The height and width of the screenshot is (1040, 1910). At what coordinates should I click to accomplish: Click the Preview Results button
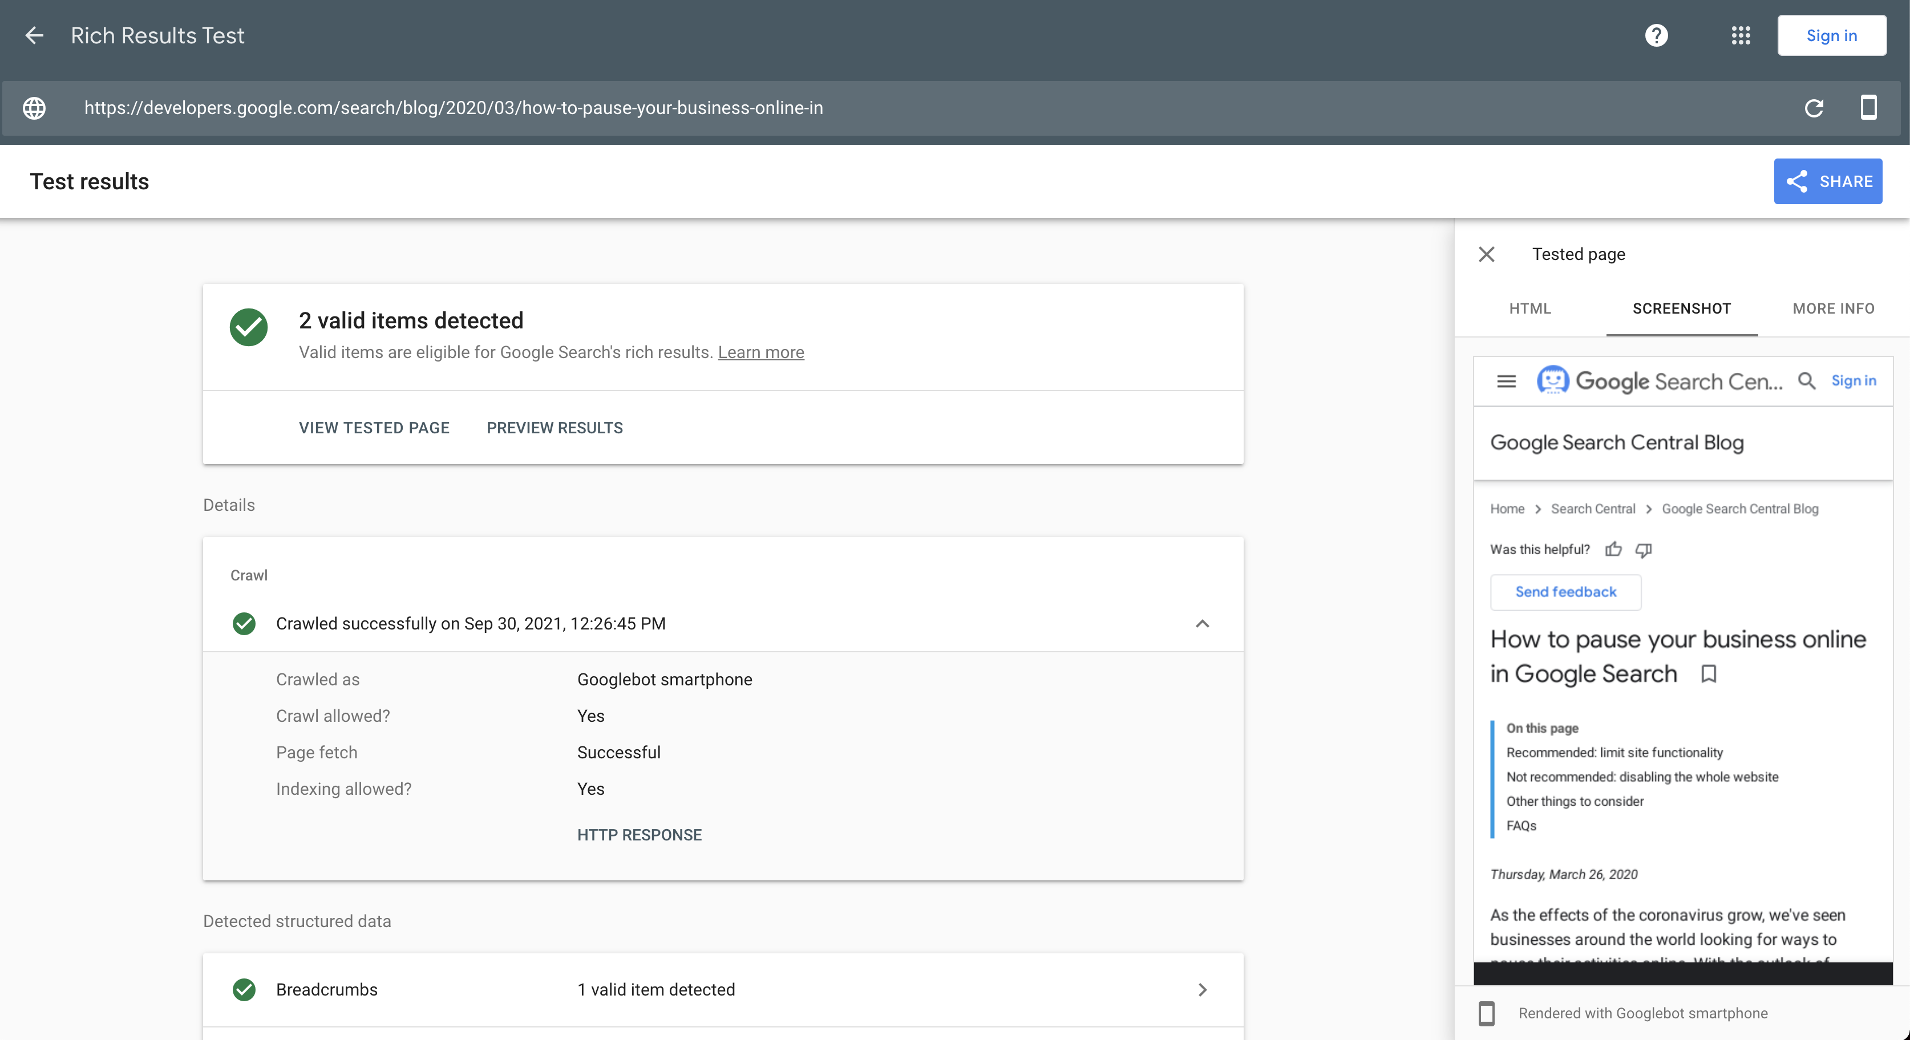click(555, 428)
